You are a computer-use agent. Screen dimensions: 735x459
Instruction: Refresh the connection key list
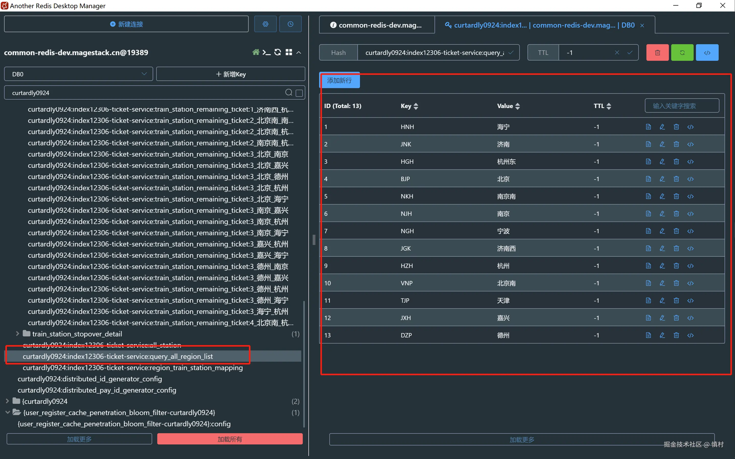tap(277, 53)
